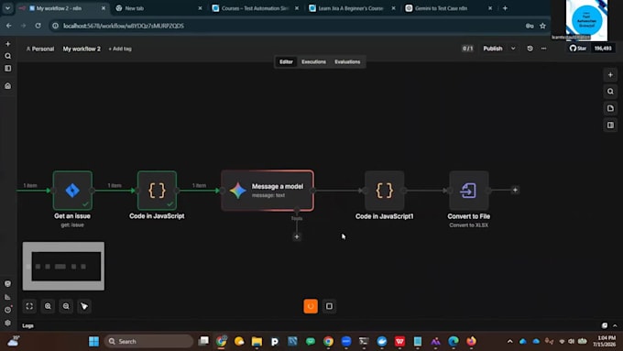Click the browser address bar URL
This screenshot has height=351, width=623.
click(124, 26)
